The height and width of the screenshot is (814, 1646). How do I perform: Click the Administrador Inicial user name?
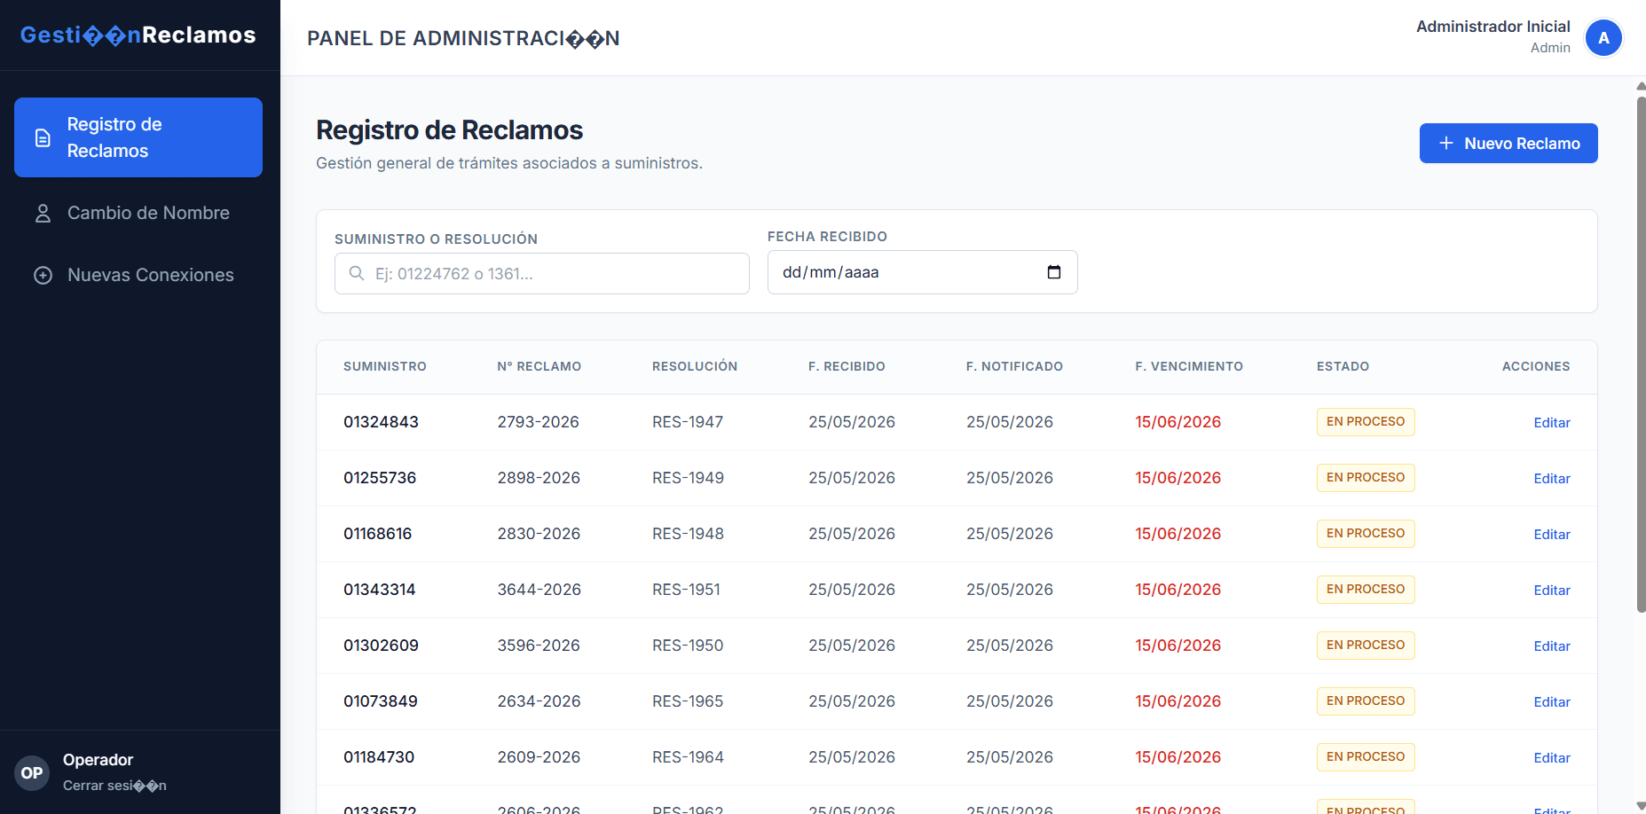click(1493, 27)
